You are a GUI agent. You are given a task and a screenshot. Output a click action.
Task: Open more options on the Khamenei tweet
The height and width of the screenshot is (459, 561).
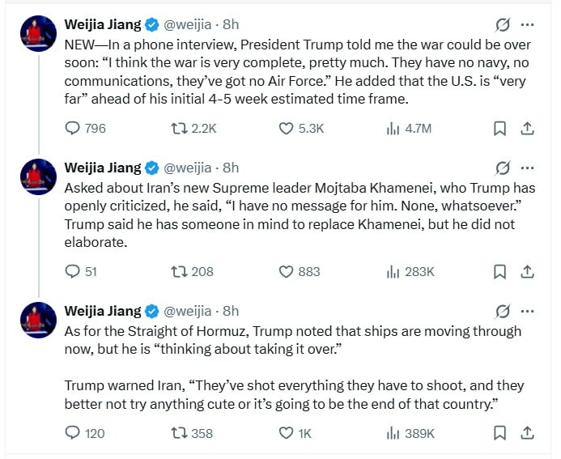coord(528,168)
